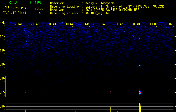Click the 0148 time marker
Viewport: 176px width, 112px height.
click(137, 24)
